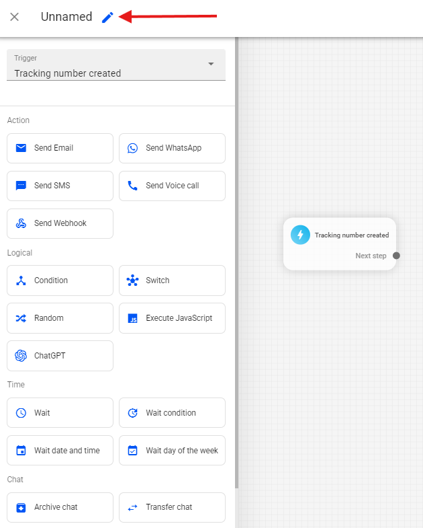Select the Send SMS action
This screenshot has width=423, height=528.
pyautogui.click(x=60, y=186)
